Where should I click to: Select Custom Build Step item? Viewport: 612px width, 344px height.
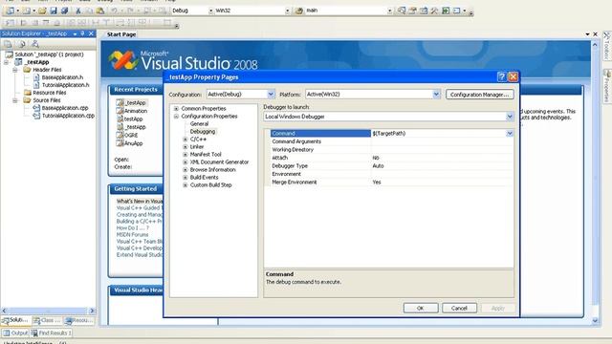pos(210,184)
